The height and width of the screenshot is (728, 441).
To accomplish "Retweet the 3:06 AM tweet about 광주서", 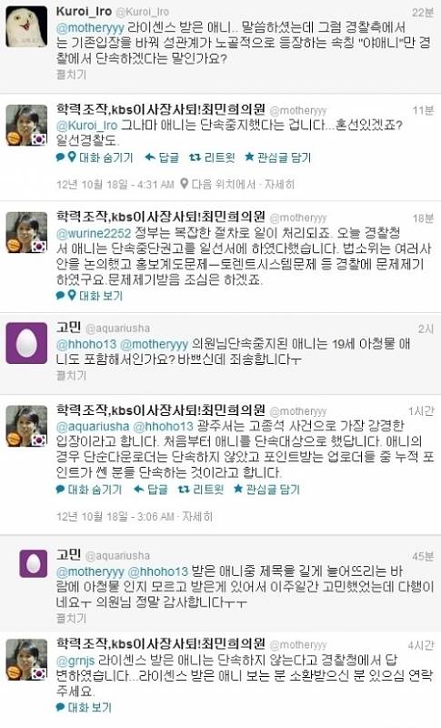I will [200, 489].
